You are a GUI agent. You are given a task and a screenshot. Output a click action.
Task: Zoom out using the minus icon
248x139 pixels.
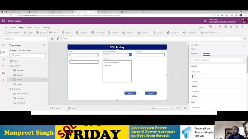pos(143,108)
